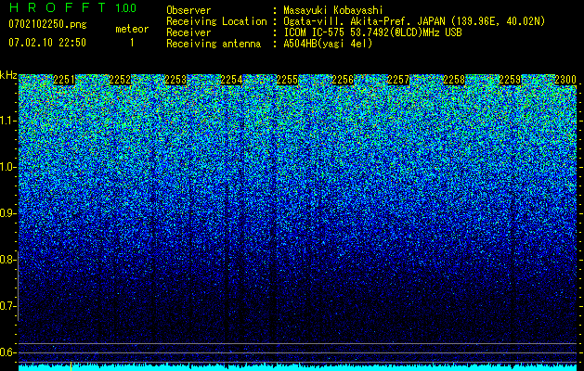Click time marker 2253
Viewport: 584px width, 371px height.
(x=175, y=80)
